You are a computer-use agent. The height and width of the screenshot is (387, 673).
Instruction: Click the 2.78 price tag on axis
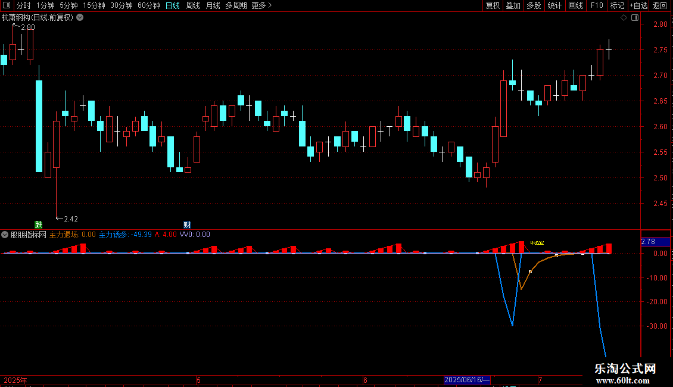point(655,242)
